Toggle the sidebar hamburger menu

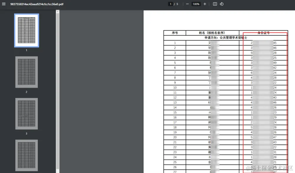coord(4,4)
